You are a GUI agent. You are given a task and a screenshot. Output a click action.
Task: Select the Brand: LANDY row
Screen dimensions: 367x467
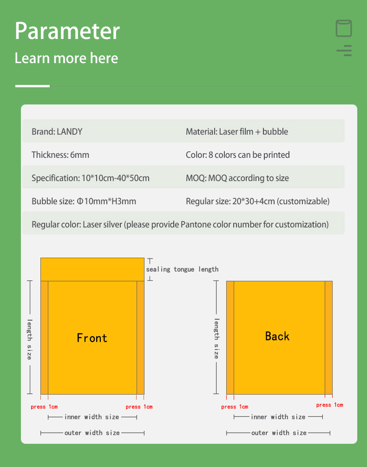pyautogui.click(x=57, y=131)
